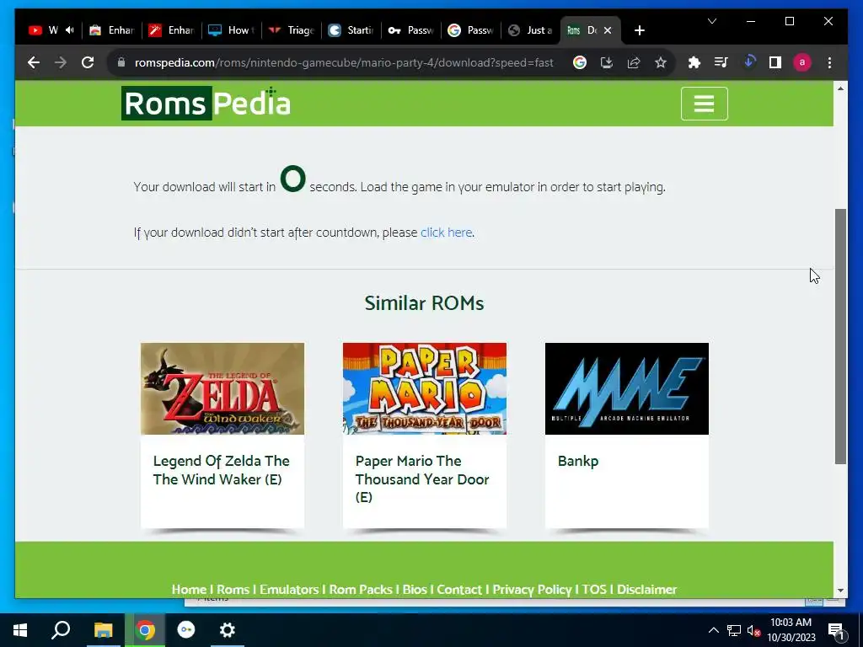This screenshot has height=647, width=863.
Task: Open the 'Bankp' ROM title
Action: [x=578, y=461]
